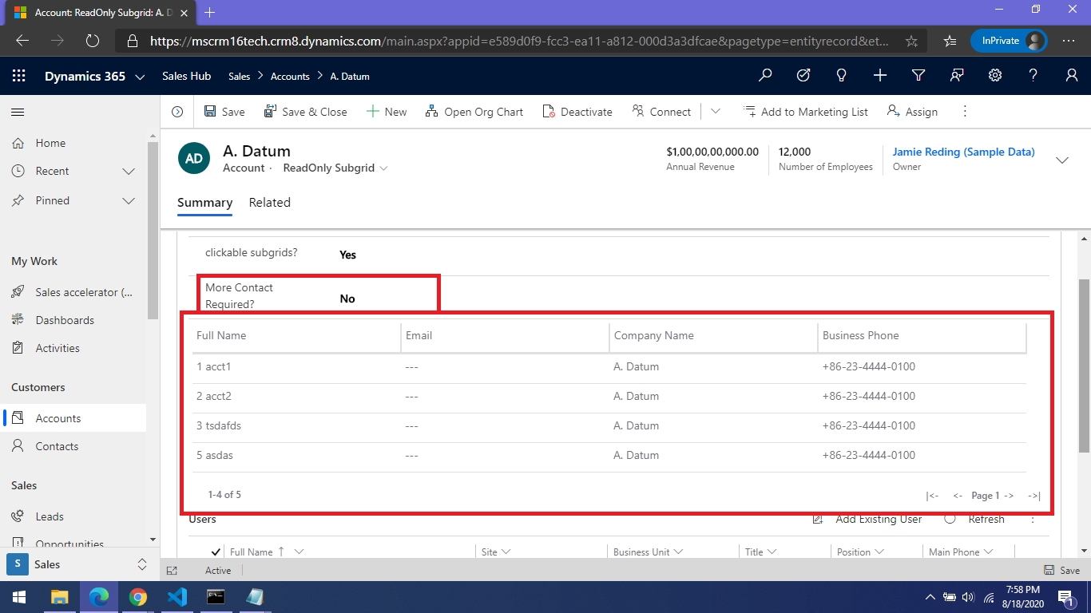This screenshot has height=613, width=1091.
Task: Switch to the Related tab
Action: tap(269, 203)
